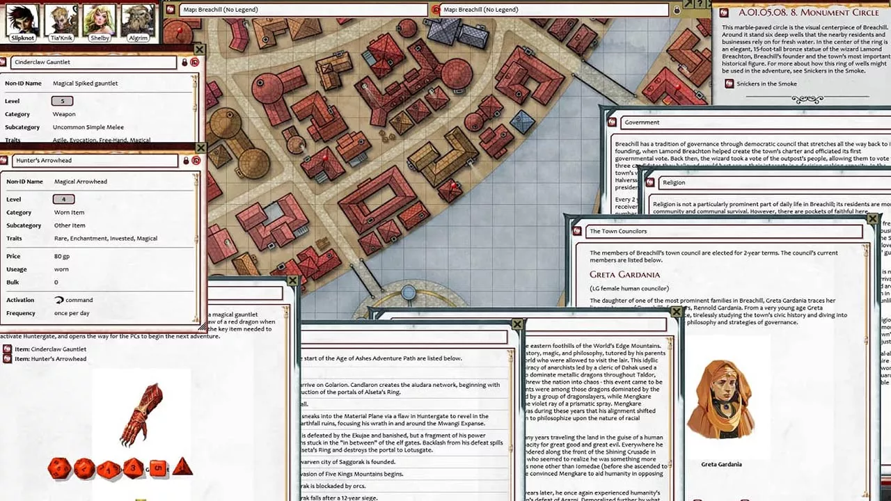The image size is (891, 501).
Task: Toggle the lock on Cinderclaw Gauntlet
Action: (x=184, y=62)
